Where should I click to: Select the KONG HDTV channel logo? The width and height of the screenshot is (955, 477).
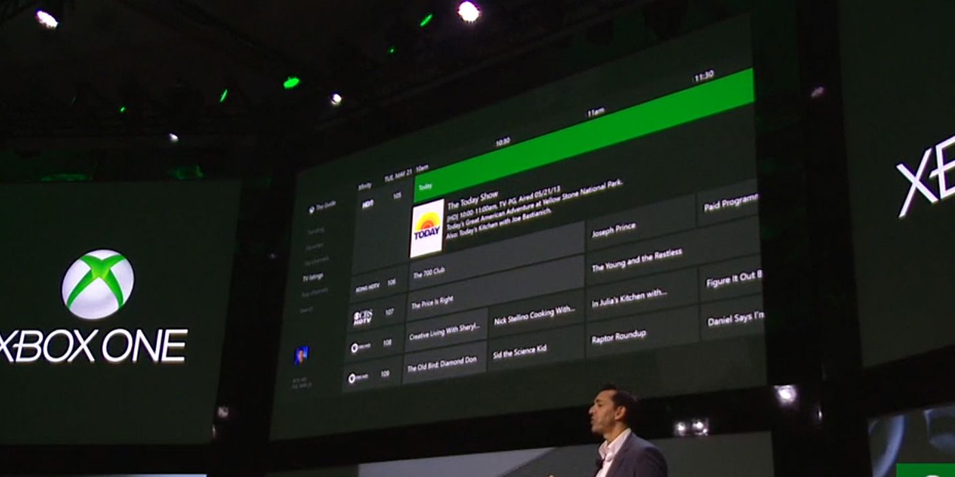[x=367, y=288]
